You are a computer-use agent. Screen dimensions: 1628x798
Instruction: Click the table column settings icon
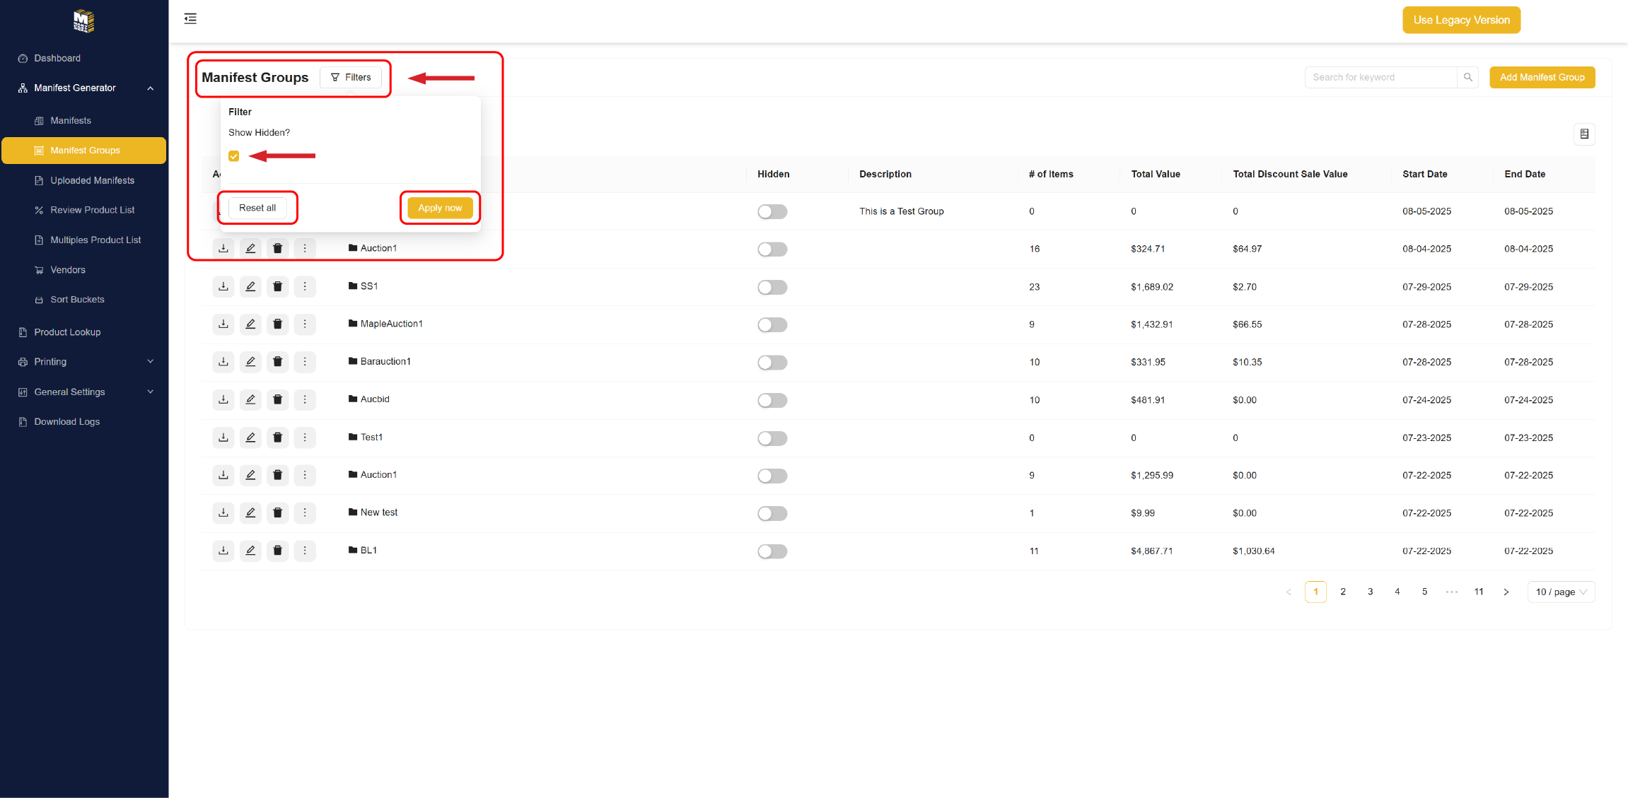click(x=1584, y=134)
